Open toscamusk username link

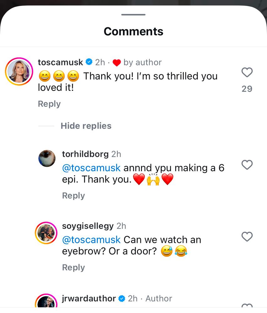tap(60, 62)
